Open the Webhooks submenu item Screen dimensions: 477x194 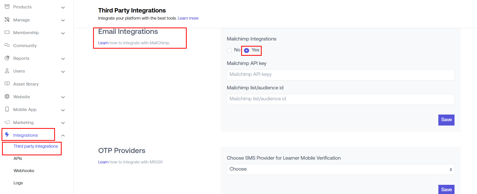click(24, 171)
